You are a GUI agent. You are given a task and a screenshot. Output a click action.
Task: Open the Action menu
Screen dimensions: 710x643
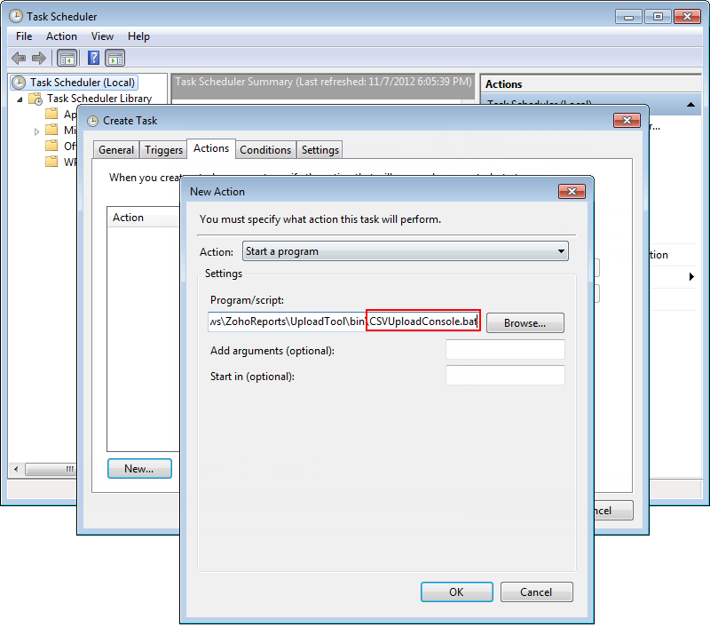(61, 36)
